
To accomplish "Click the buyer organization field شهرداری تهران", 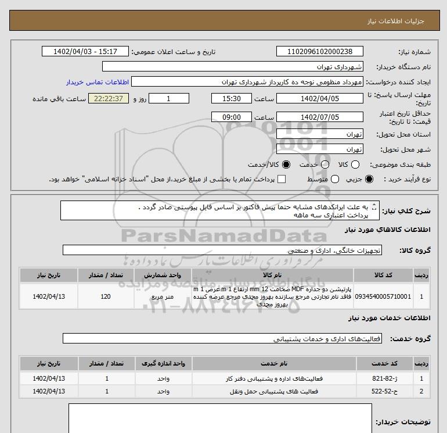I will (233, 66).
